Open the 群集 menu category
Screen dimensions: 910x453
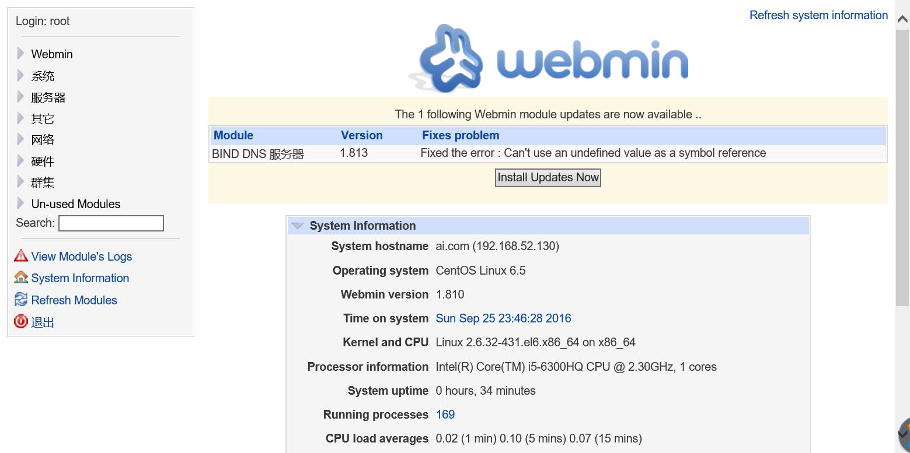tap(43, 182)
